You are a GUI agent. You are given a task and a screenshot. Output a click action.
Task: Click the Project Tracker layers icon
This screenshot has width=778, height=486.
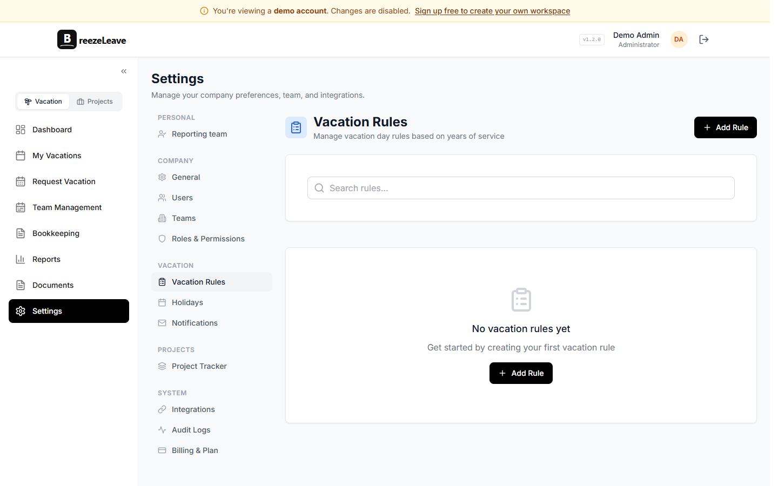pyautogui.click(x=162, y=366)
